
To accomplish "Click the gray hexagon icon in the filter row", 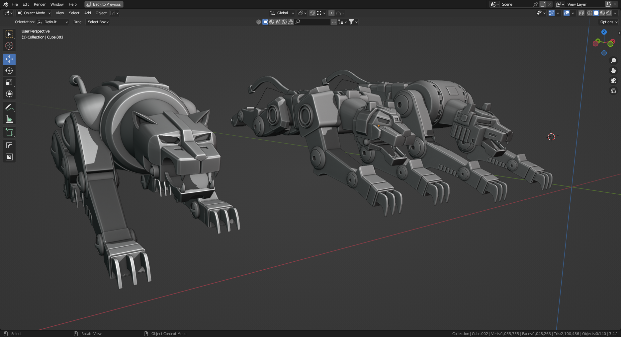I will pyautogui.click(x=259, y=22).
